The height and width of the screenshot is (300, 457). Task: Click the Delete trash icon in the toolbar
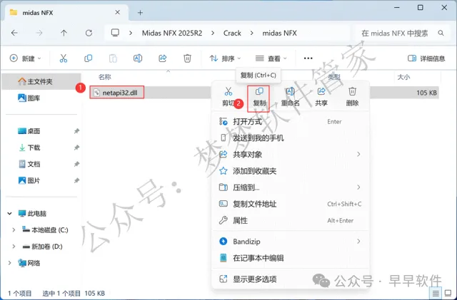tap(187, 58)
